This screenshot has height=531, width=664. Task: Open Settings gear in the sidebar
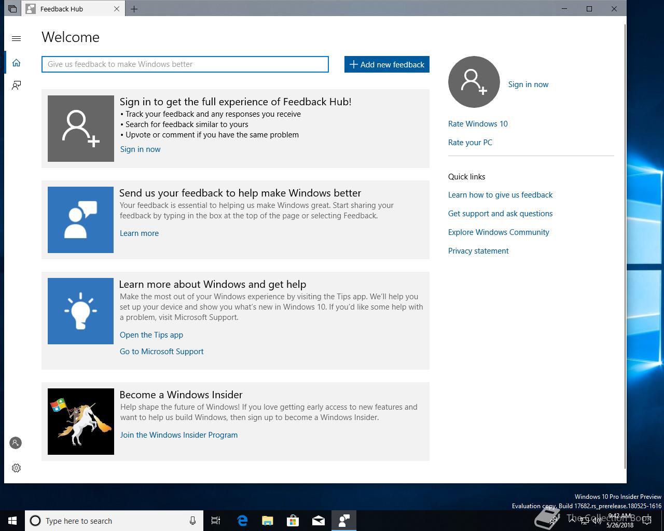point(16,468)
